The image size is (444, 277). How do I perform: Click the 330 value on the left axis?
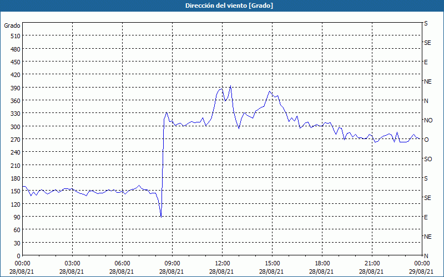(16, 114)
